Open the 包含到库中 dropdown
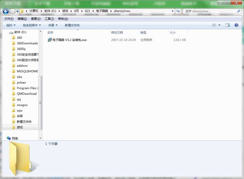Screen dimensions: 244x179 [32, 25]
